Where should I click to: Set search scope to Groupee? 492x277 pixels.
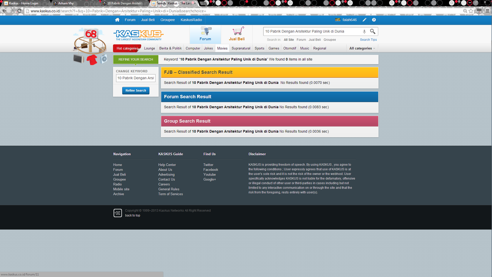(x=330, y=40)
